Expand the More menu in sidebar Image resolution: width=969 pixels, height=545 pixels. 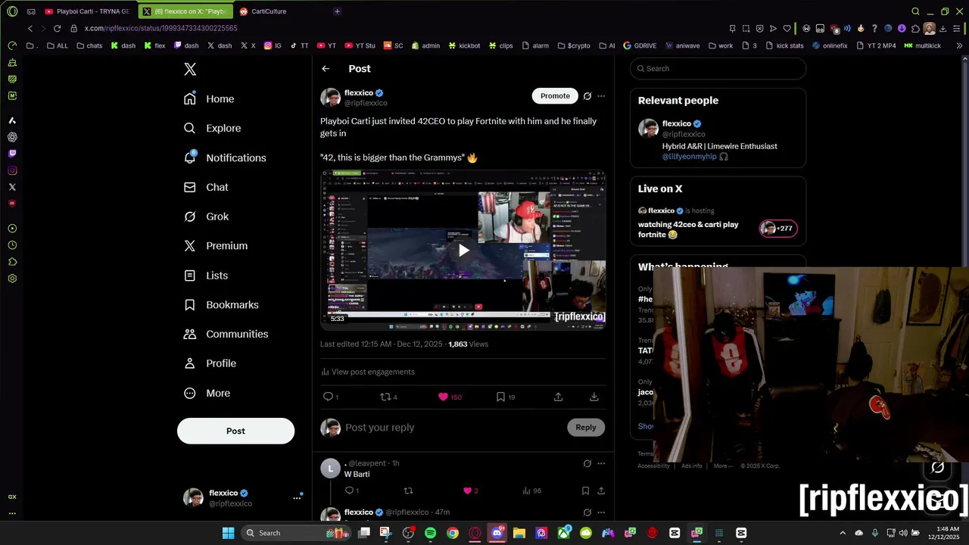tap(207, 393)
